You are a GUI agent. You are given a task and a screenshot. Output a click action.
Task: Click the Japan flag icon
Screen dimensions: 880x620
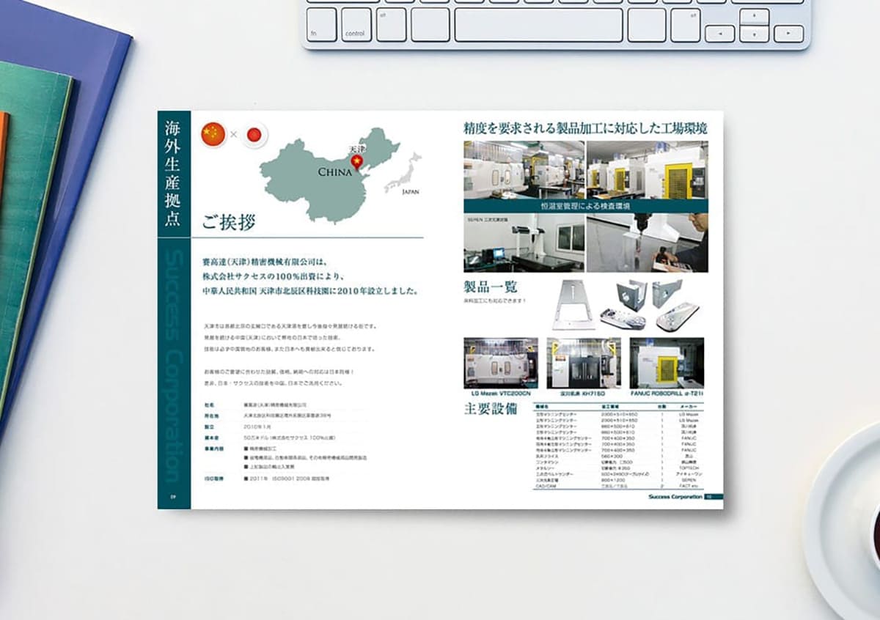(x=255, y=135)
